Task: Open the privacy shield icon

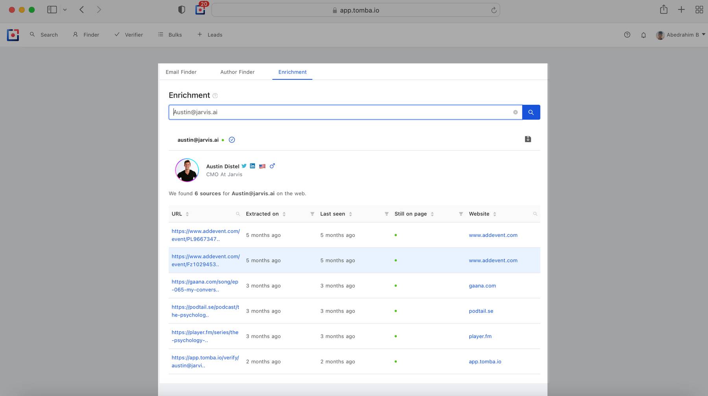Action: point(182,10)
